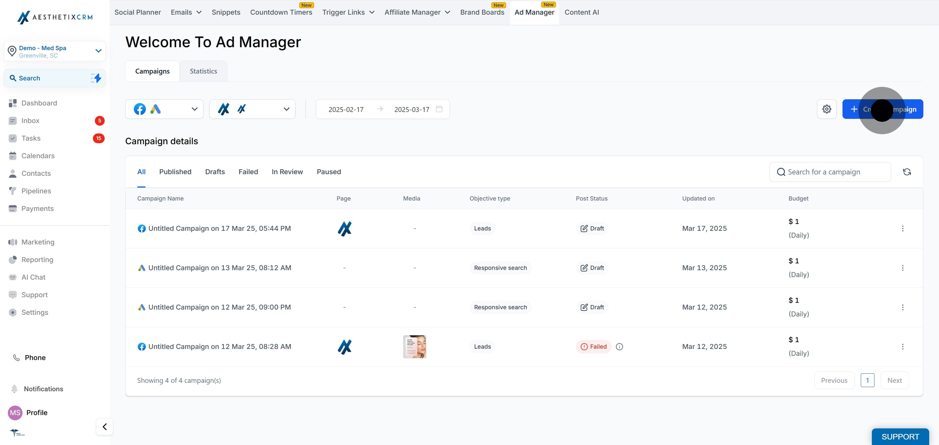The height and width of the screenshot is (445, 939).
Task: Open AI Chat from the sidebar
Action: click(x=33, y=277)
